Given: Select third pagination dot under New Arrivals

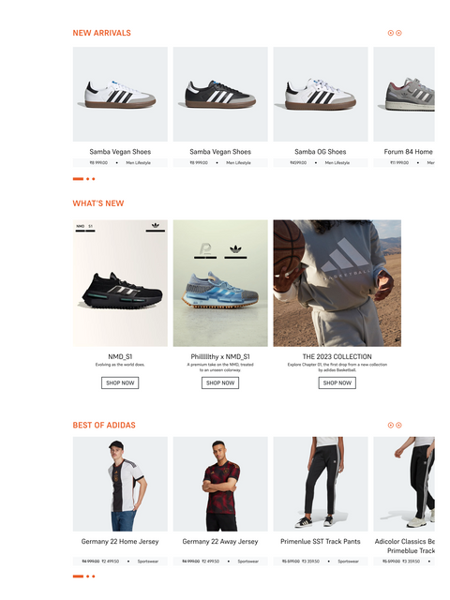Looking at the screenshot, I should [x=93, y=179].
